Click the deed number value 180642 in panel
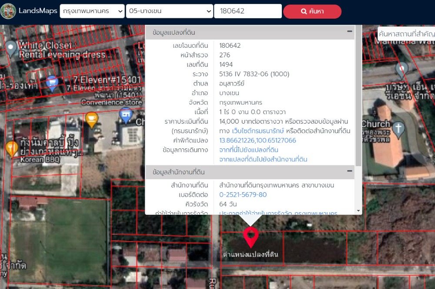435x289 pixels. tap(230, 46)
